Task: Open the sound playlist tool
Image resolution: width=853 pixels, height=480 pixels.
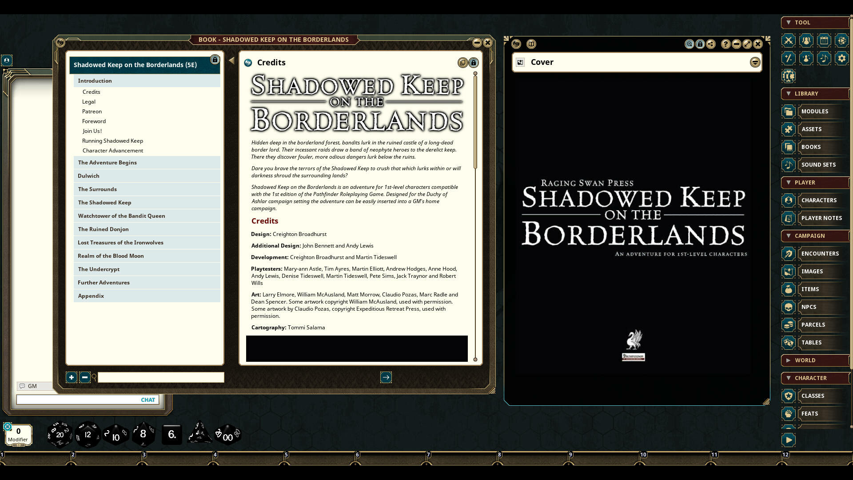Action: tap(824, 58)
